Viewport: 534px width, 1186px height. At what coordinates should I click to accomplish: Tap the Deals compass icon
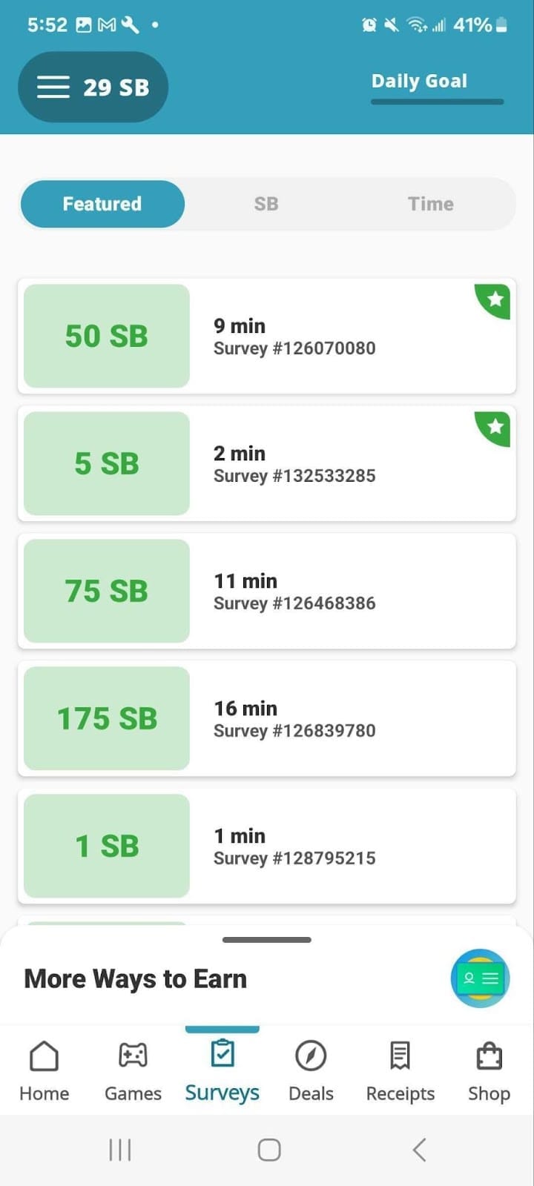coord(311,1056)
